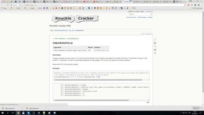This screenshot has width=204, height=115.
Task: Open the Facebook bookmark icon
Action: pyautogui.click(x=47, y=8)
